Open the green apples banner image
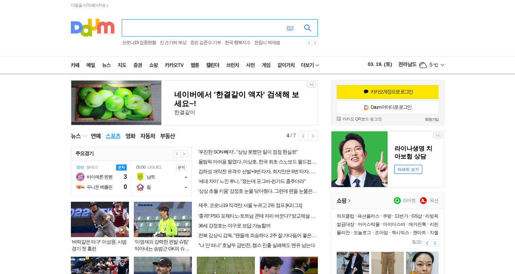 [116, 103]
